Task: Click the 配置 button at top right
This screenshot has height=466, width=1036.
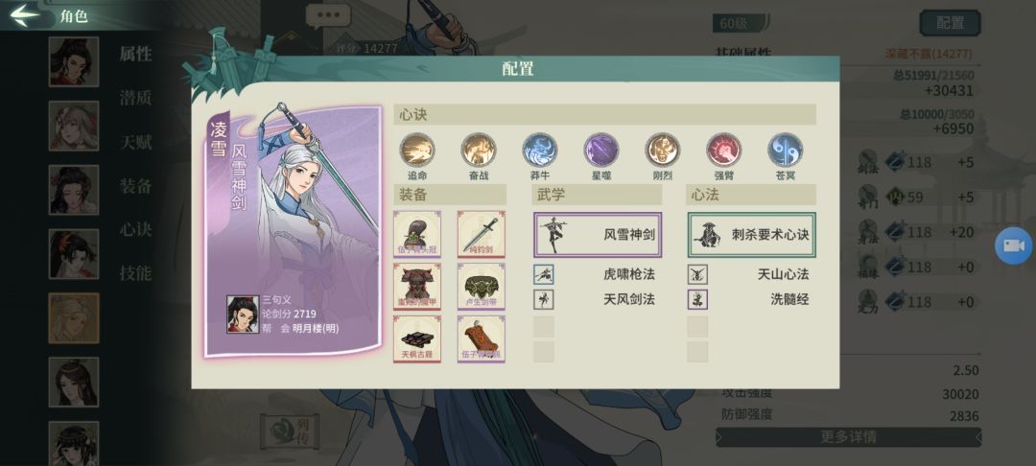Action: [950, 23]
